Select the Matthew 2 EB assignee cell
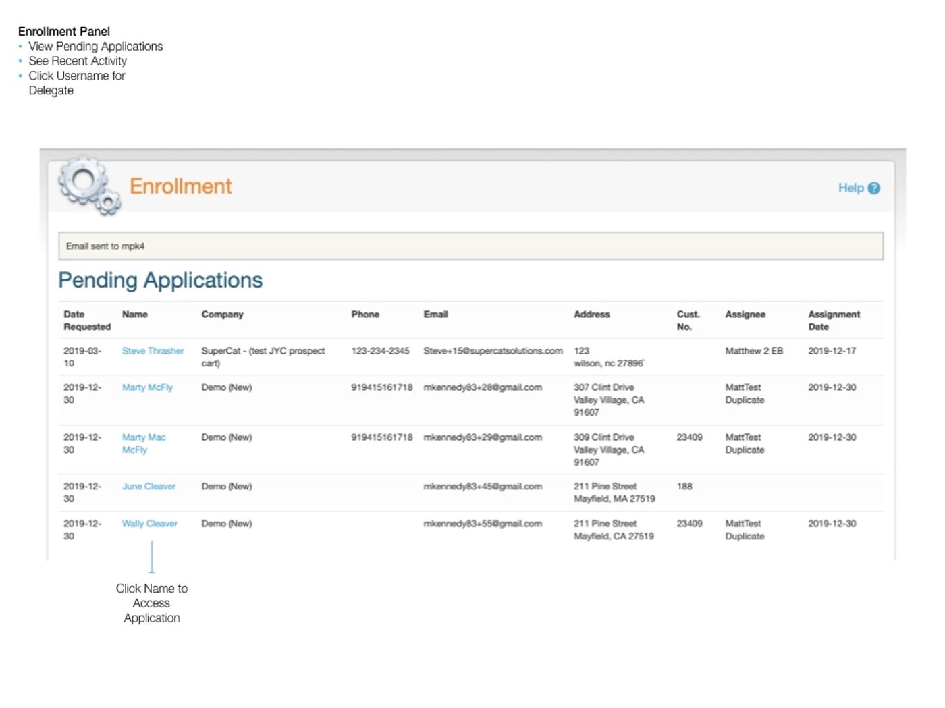 pos(754,351)
